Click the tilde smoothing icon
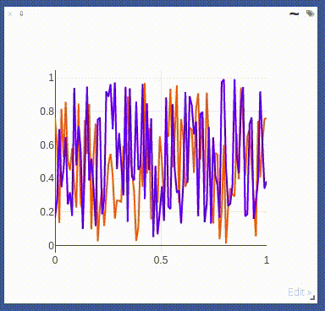The image size is (325, 311). pyautogui.click(x=295, y=14)
